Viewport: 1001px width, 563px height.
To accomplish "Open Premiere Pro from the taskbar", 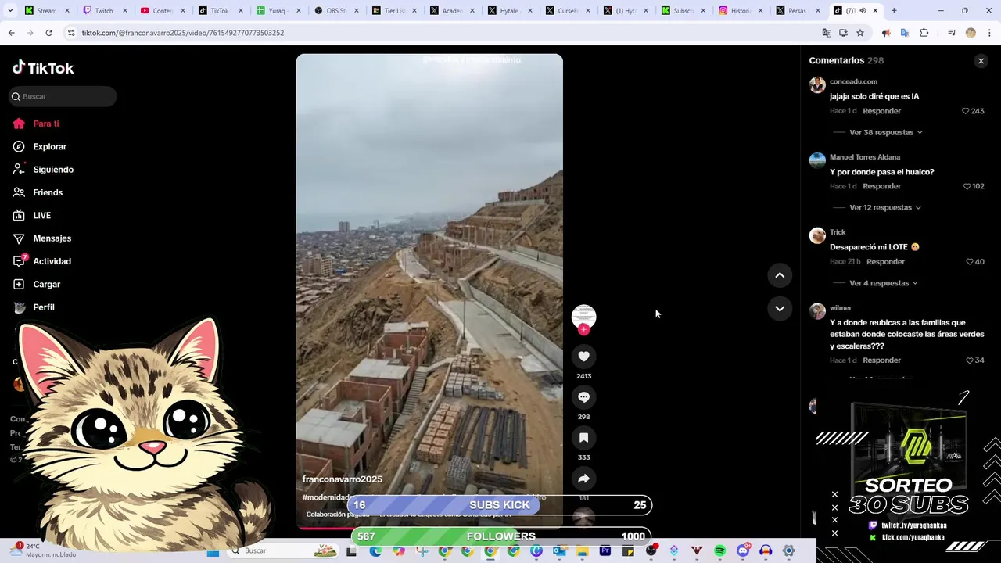I will coord(605,551).
